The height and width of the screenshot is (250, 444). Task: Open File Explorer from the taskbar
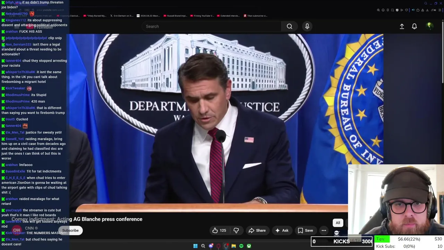pyautogui.click(x=234, y=246)
